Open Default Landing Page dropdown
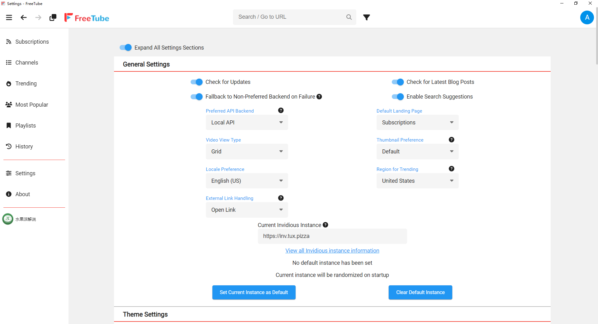The image size is (598, 324). (x=417, y=123)
